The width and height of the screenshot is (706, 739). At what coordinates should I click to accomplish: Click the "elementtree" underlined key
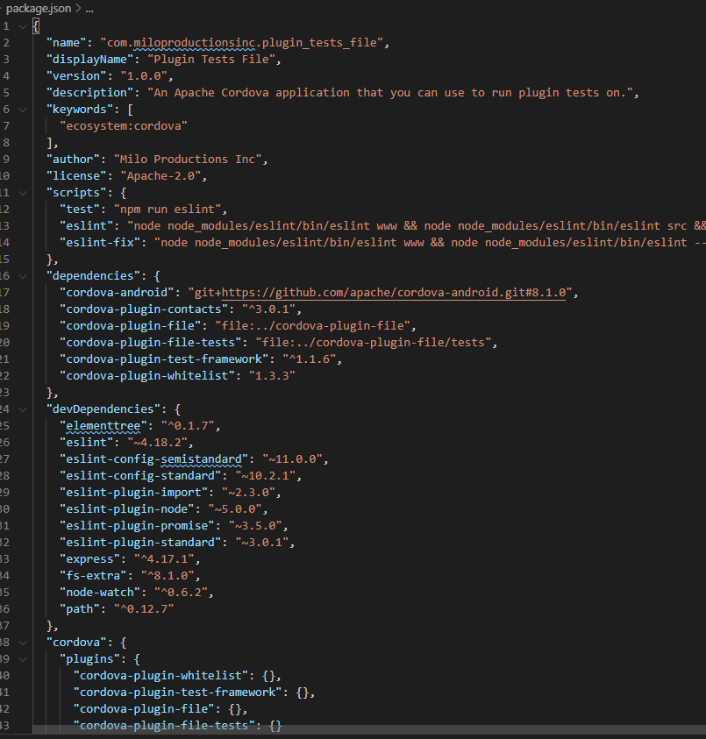(103, 426)
